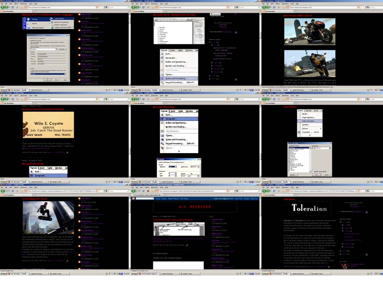
Task: Reload page in the Skate window
Action: 13,191
